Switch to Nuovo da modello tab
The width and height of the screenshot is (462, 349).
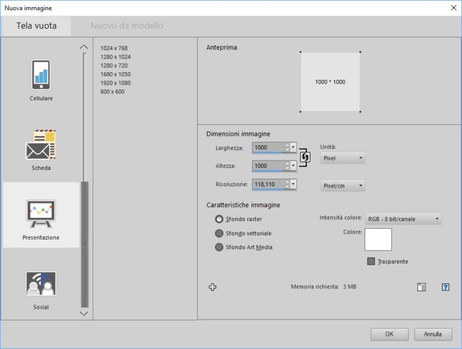(x=127, y=26)
